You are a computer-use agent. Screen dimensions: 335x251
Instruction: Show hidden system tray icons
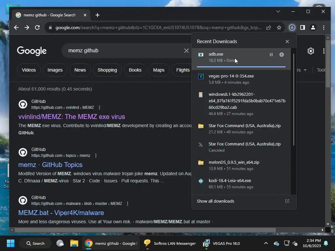pyautogui.click(x=266, y=243)
